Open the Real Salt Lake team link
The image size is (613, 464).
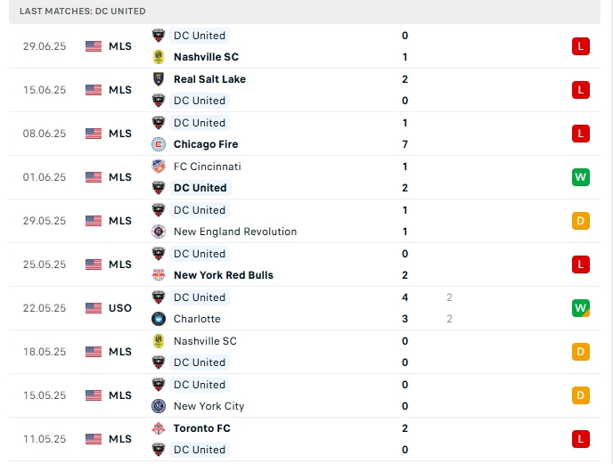pyautogui.click(x=209, y=79)
